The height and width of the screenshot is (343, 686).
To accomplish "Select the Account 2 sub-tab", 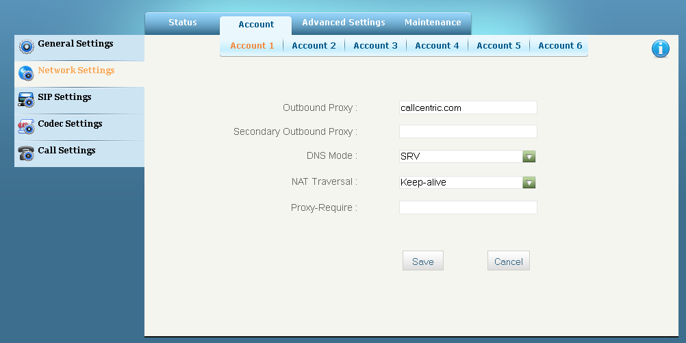I will (314, 45).
